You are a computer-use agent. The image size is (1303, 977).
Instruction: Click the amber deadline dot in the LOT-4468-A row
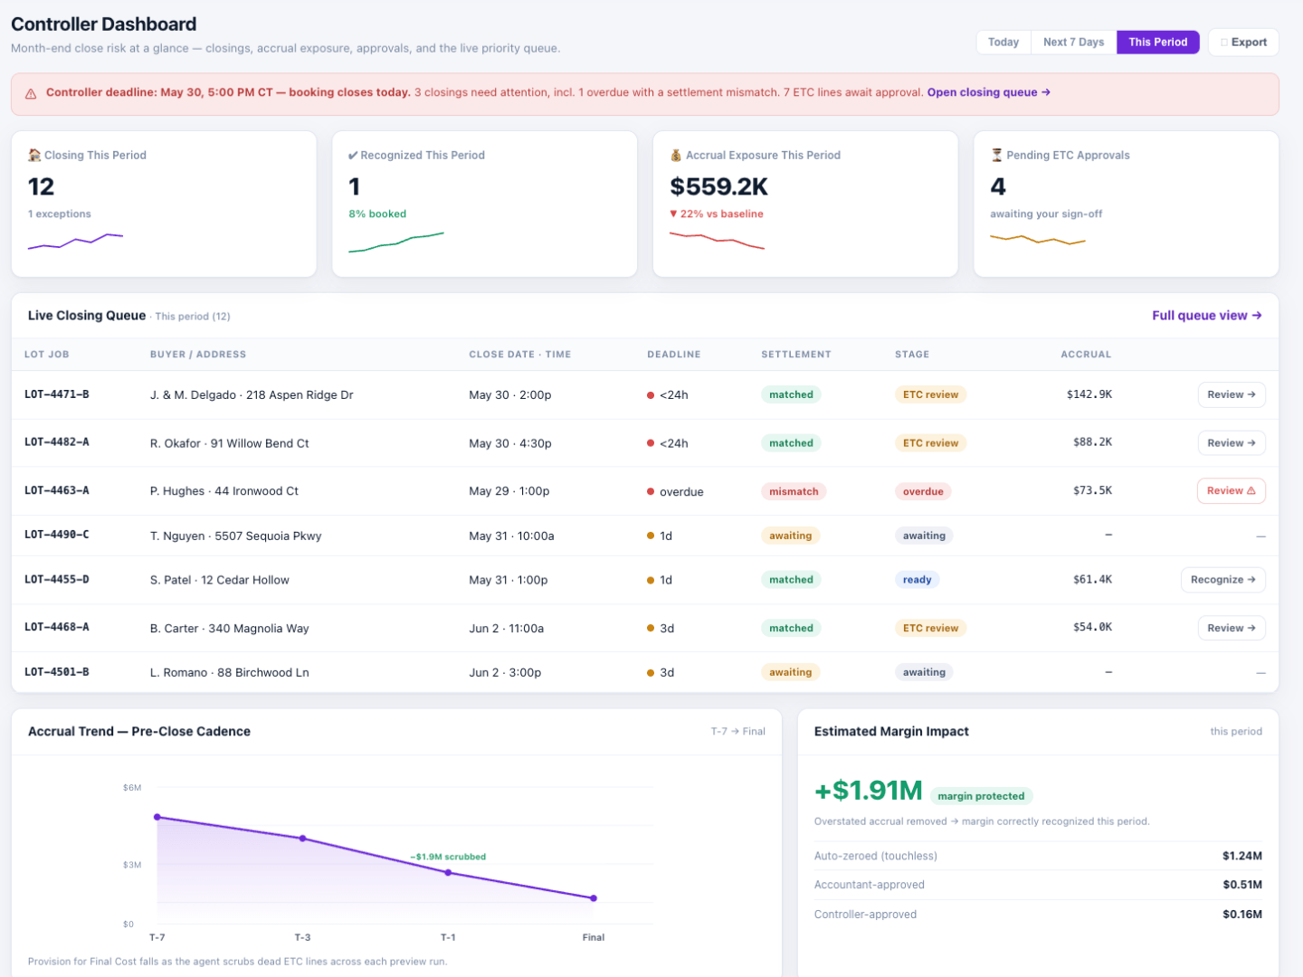[x=651, y=629]
